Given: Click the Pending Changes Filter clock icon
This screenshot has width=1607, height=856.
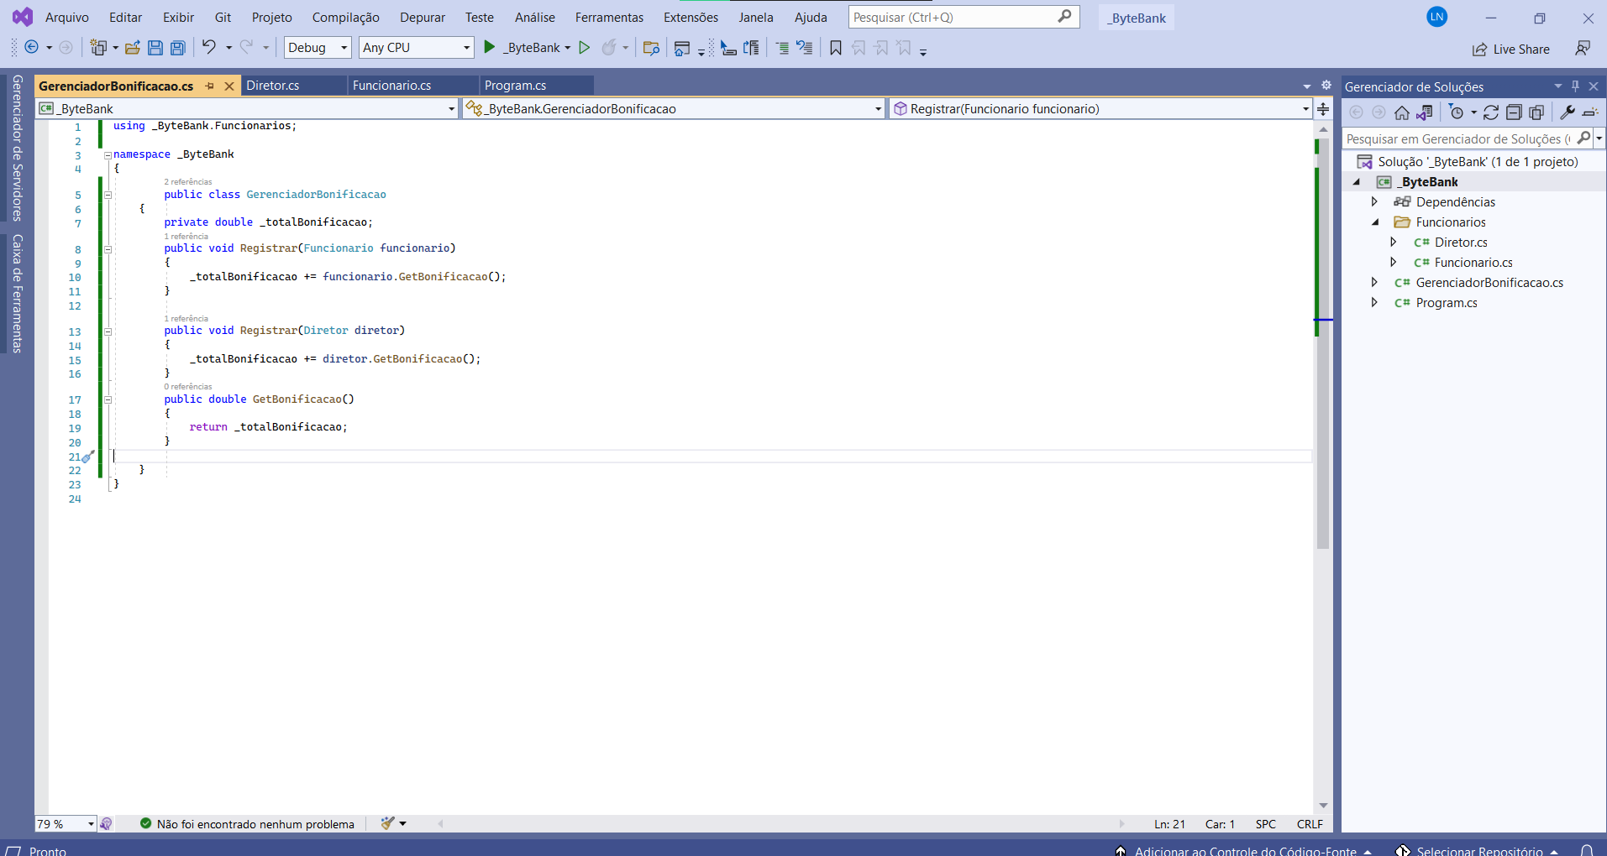Looking at the screenshot, I should [x=1457, y=112].
